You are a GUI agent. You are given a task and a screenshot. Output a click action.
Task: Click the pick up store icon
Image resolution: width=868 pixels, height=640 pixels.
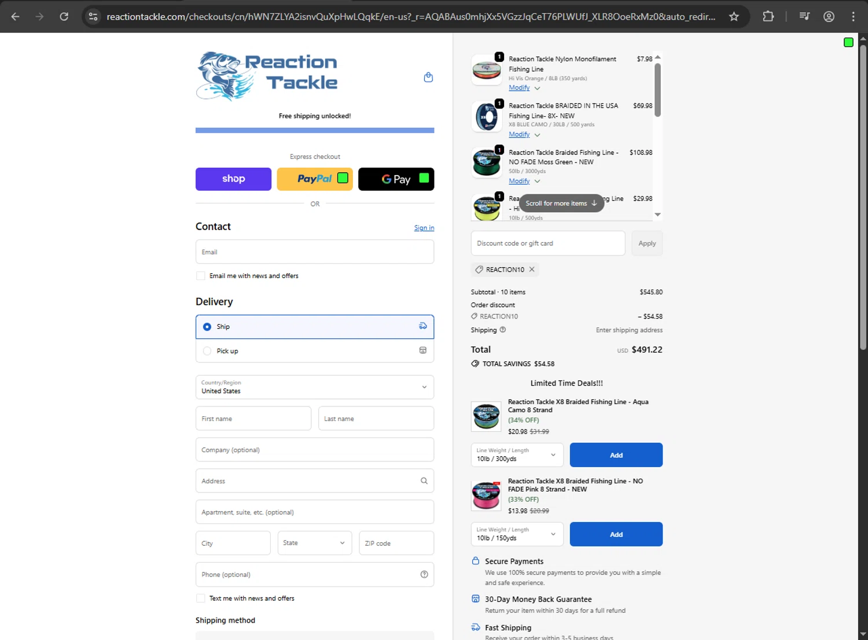423,350
